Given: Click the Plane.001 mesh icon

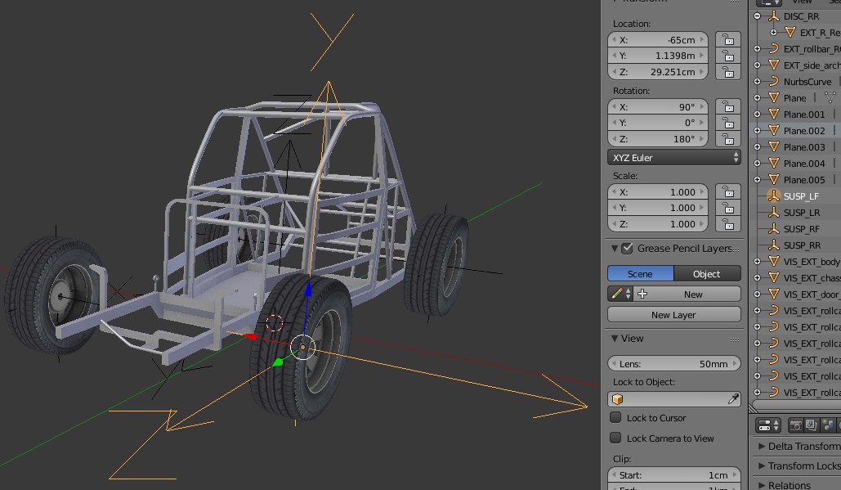Looking at the screenshot, I should coord(773,115).
